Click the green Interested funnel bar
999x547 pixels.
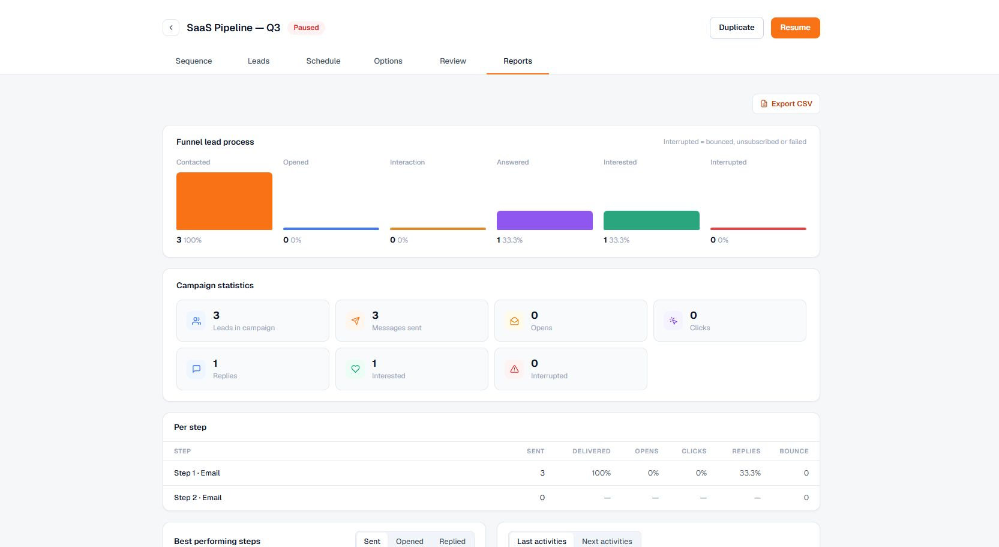[652, 220]
